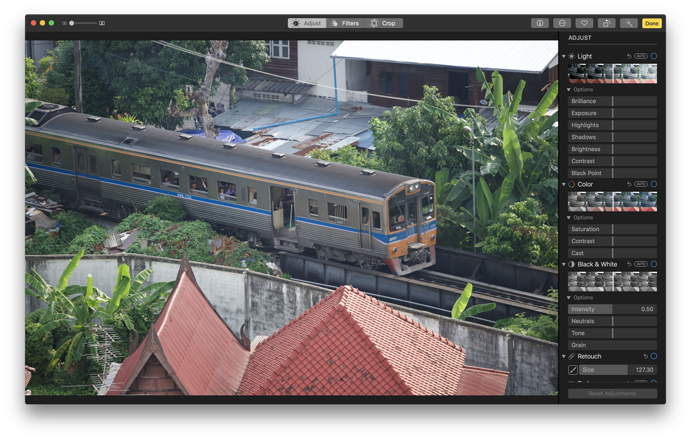
Task: Click the info button in toolbar
Action: click(x=539, y=24)
